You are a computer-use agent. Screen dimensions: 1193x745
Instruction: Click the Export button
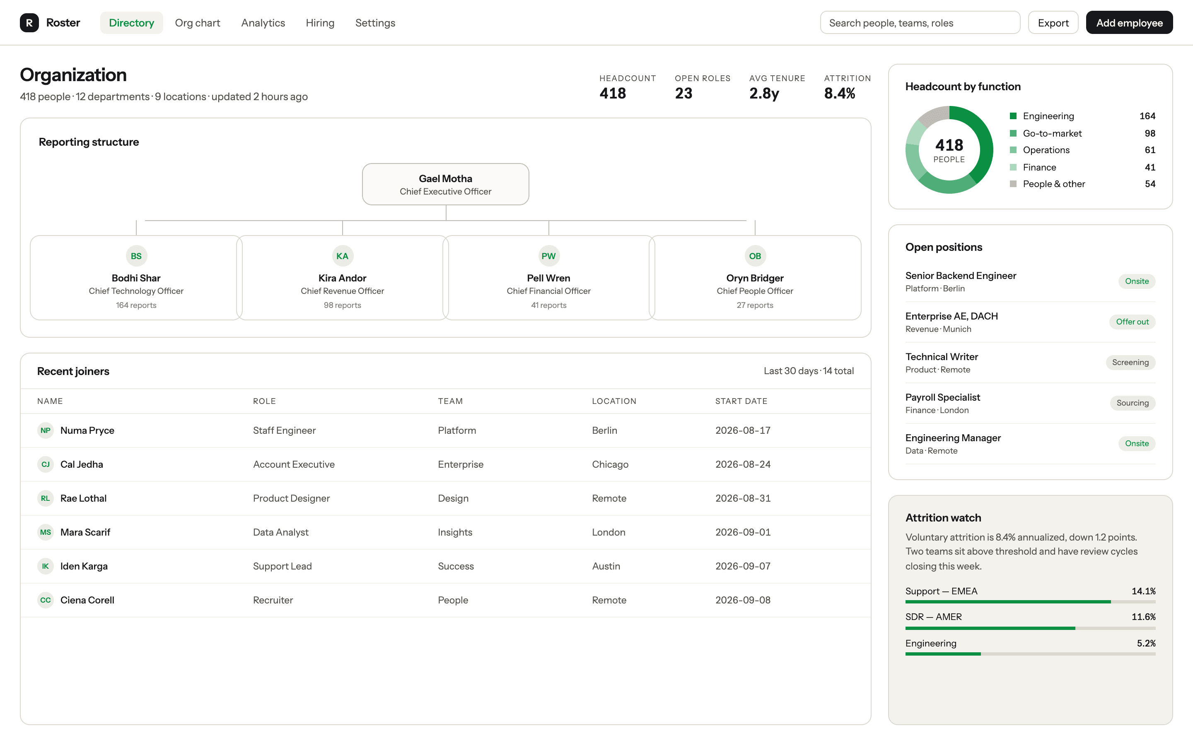pos(1053,23)
